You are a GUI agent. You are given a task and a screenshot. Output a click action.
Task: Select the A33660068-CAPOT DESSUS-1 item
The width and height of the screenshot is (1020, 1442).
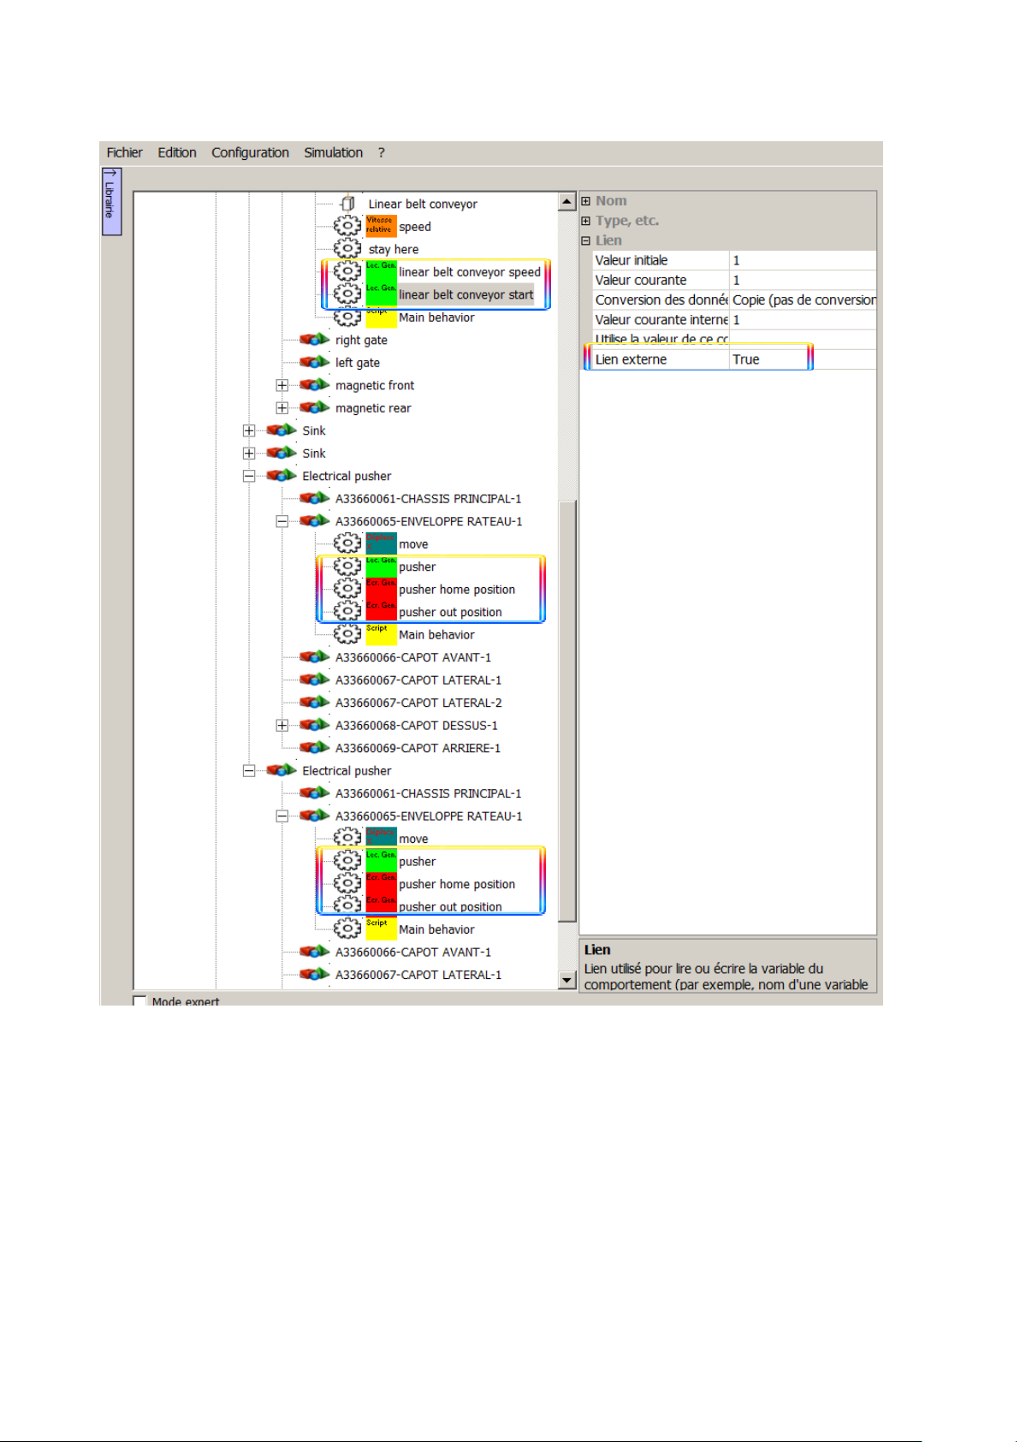(417, 726)
